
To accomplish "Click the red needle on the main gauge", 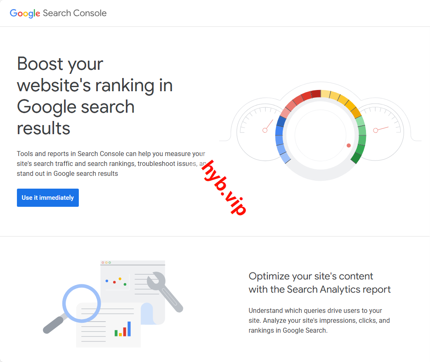I will pyautogui.click(x=348, y=145).
